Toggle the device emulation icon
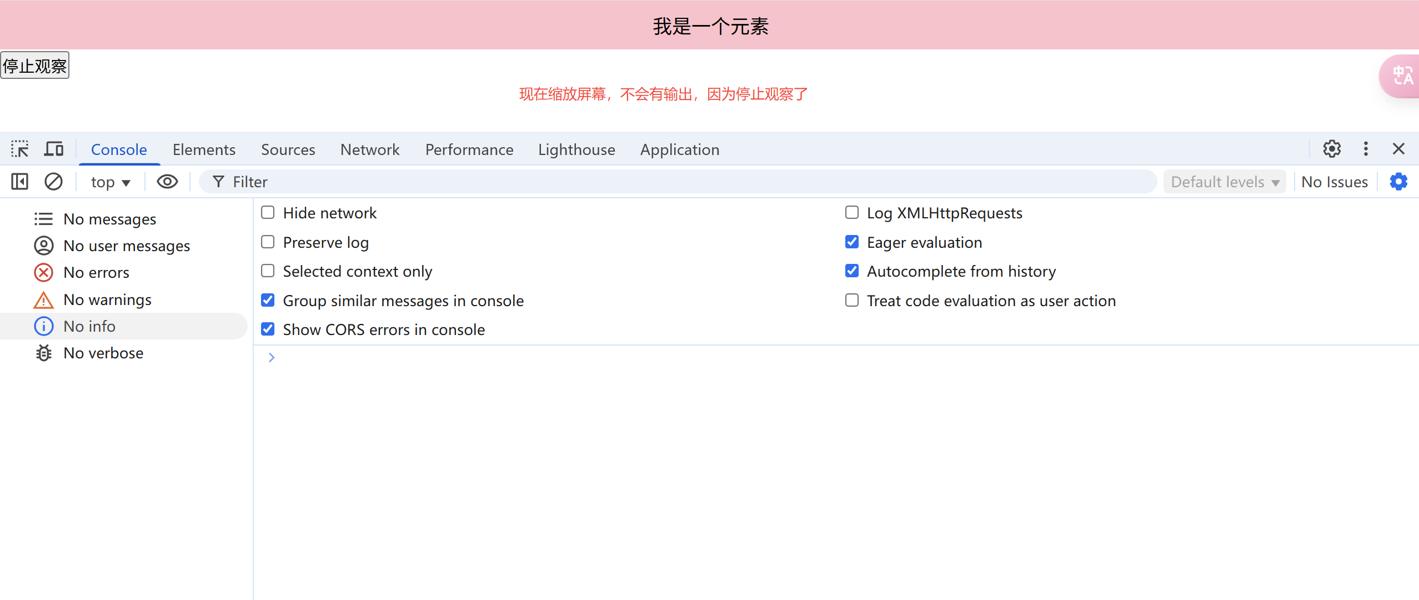Viewport: 1419px width, 600px height. [53, 149]
